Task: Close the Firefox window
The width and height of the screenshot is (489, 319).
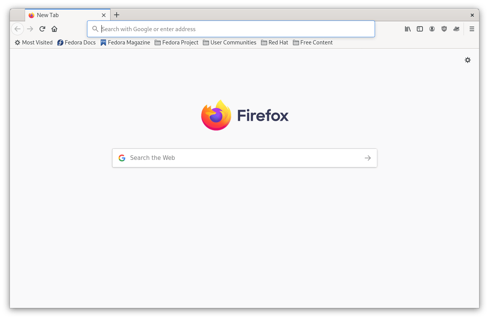Action: point(472,15)
